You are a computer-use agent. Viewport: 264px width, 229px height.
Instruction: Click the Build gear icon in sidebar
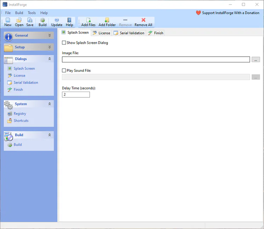(10, 144)
